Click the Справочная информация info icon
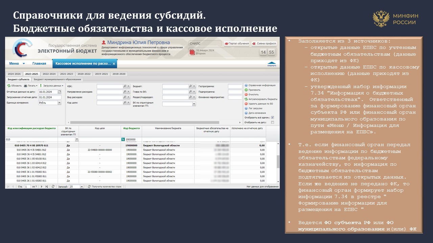433x243 pixels. click(246, 85)
